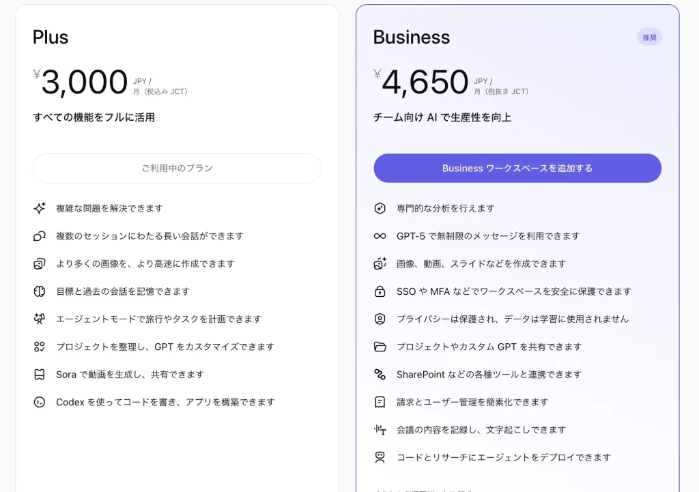Click the audio waveform meeting transcription icon
This screenshot has width=699, height=492.
coord(380,430)
